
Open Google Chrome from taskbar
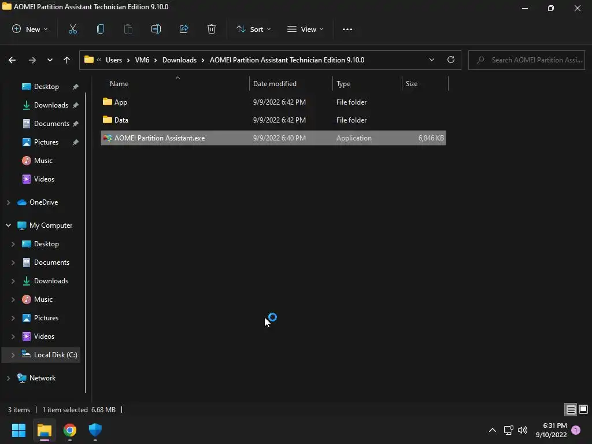[x=70, y=430]
